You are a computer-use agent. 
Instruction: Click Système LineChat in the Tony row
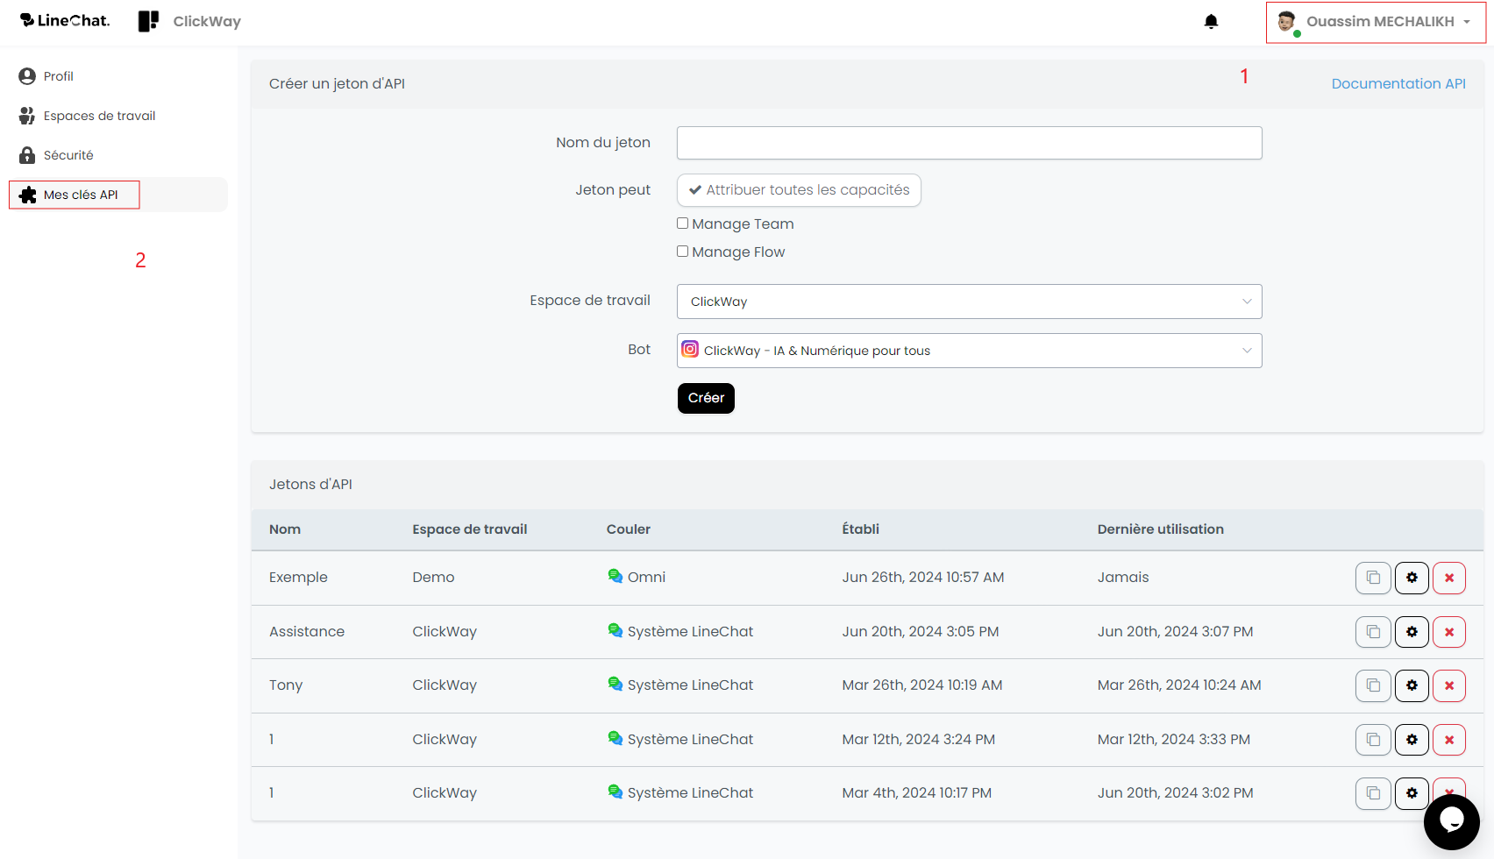[690, 685]
